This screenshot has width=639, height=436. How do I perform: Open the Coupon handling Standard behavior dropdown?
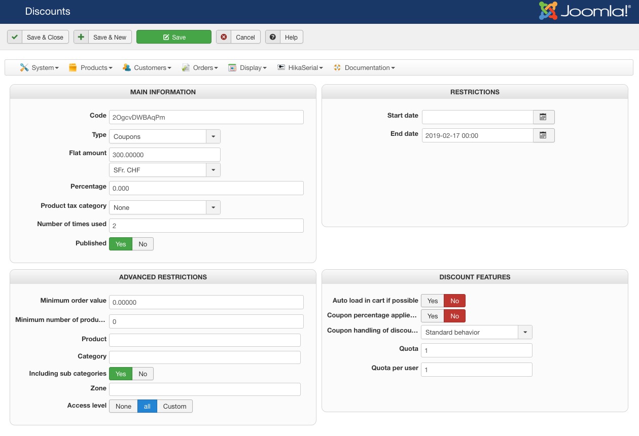coord(477,332)
